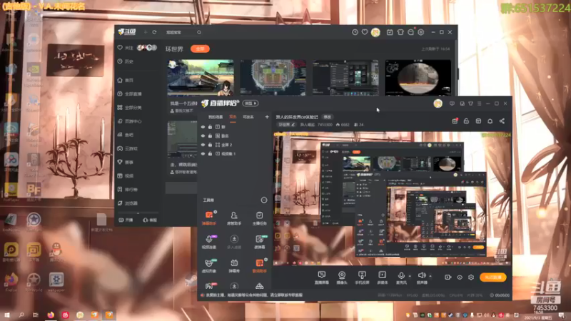Screen dimensions: 571x321
Task: Add a phone screen-cast source (手机投屏)
Action: coord(362,277)
